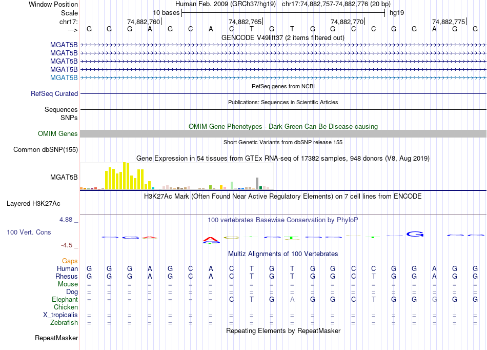
Task: Select the Dog alignment row label
Action: 72,292
